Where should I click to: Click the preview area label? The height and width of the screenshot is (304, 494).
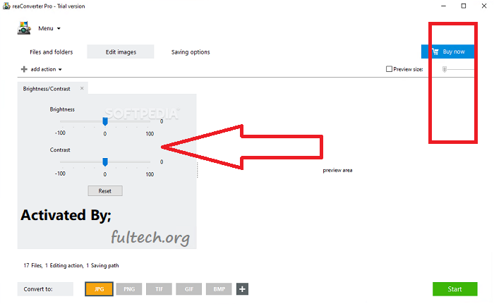[337, 171]
